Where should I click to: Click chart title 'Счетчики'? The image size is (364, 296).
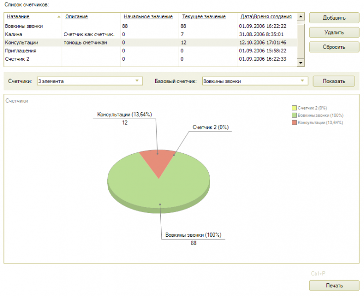[17, 101]
